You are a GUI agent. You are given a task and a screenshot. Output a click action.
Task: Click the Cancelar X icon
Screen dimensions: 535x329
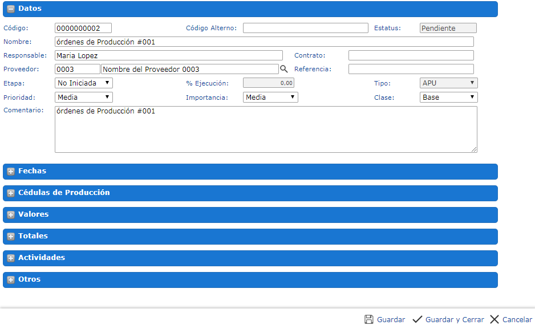494,319
